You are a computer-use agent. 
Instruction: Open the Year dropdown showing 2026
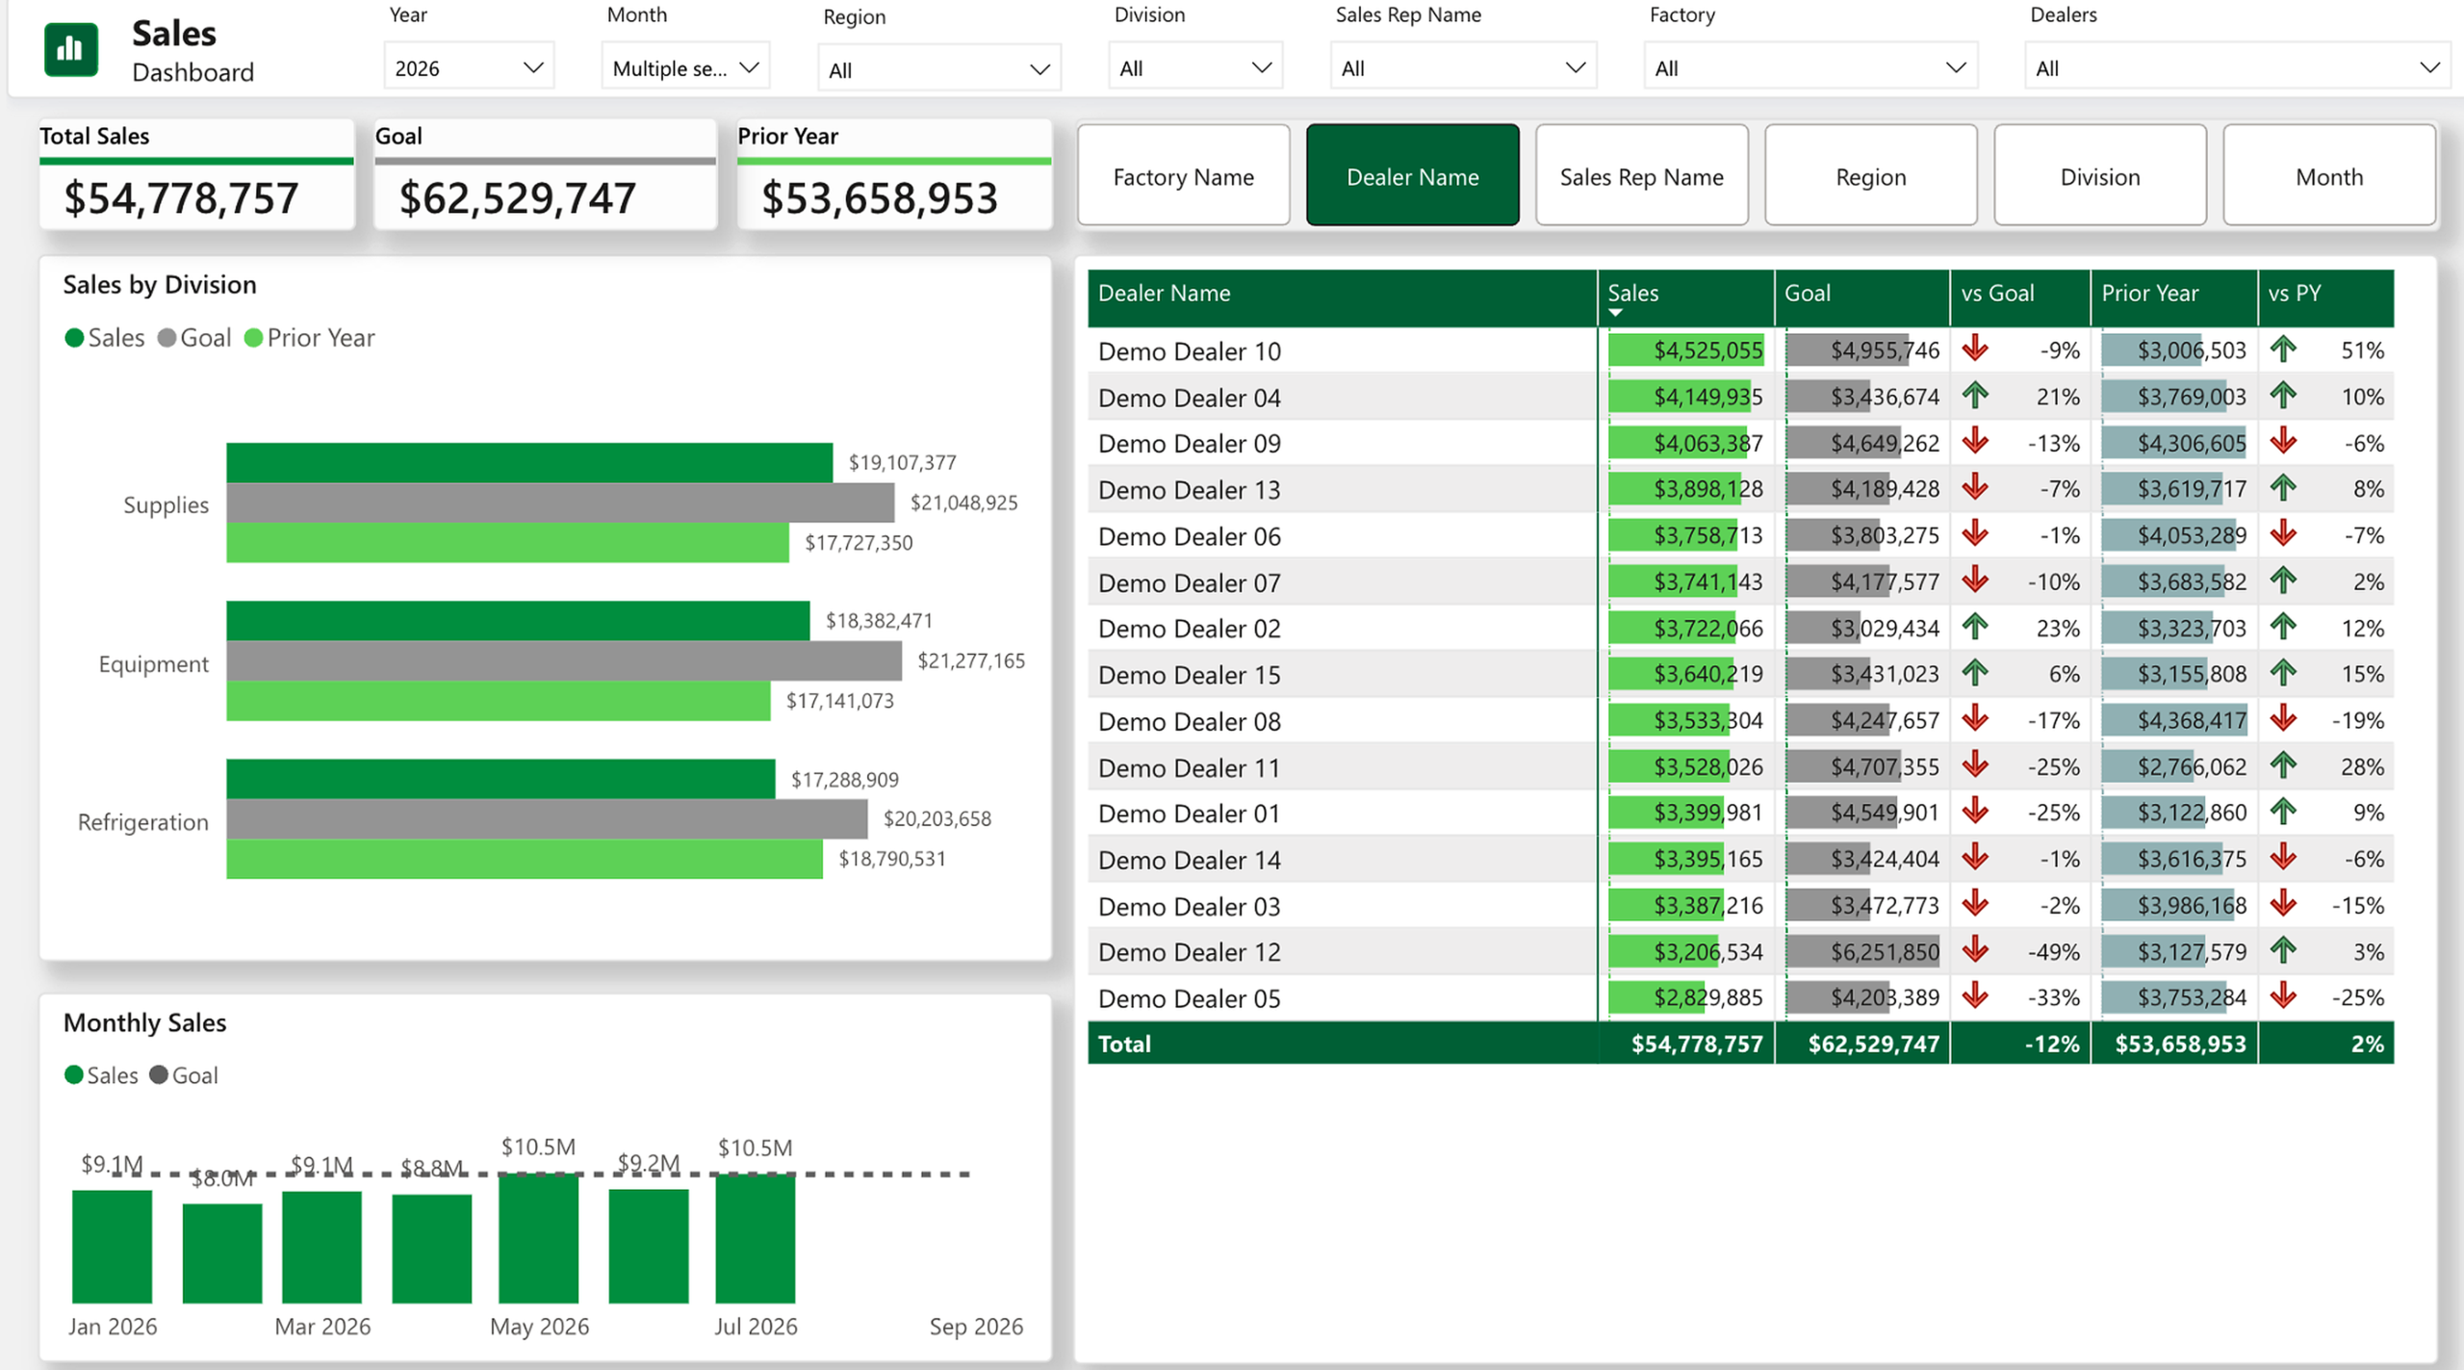click(469, 67)
